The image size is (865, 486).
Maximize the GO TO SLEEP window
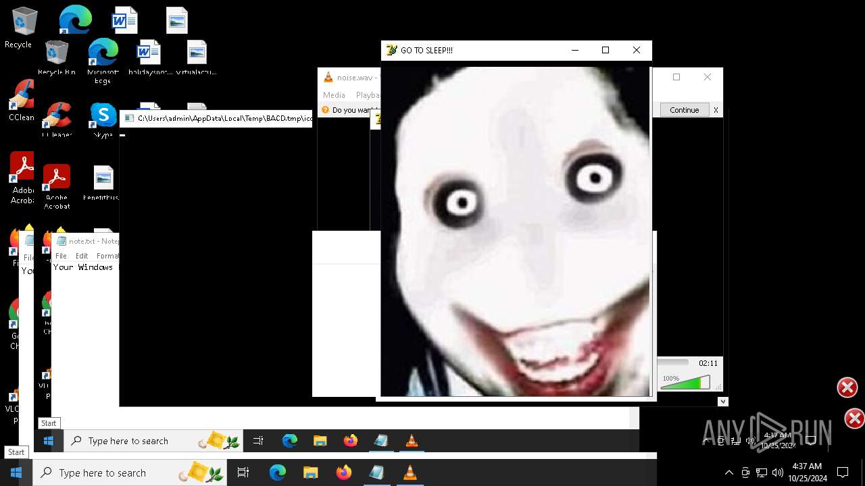click(605, 50)
